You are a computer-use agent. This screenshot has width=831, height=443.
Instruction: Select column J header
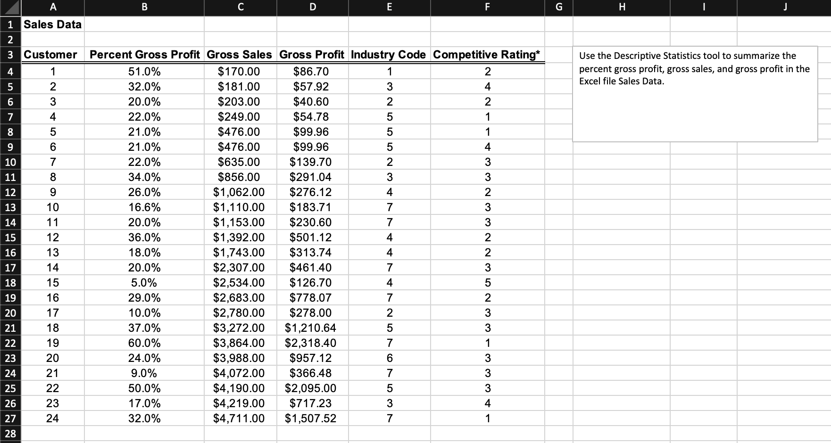click(785, 7)
